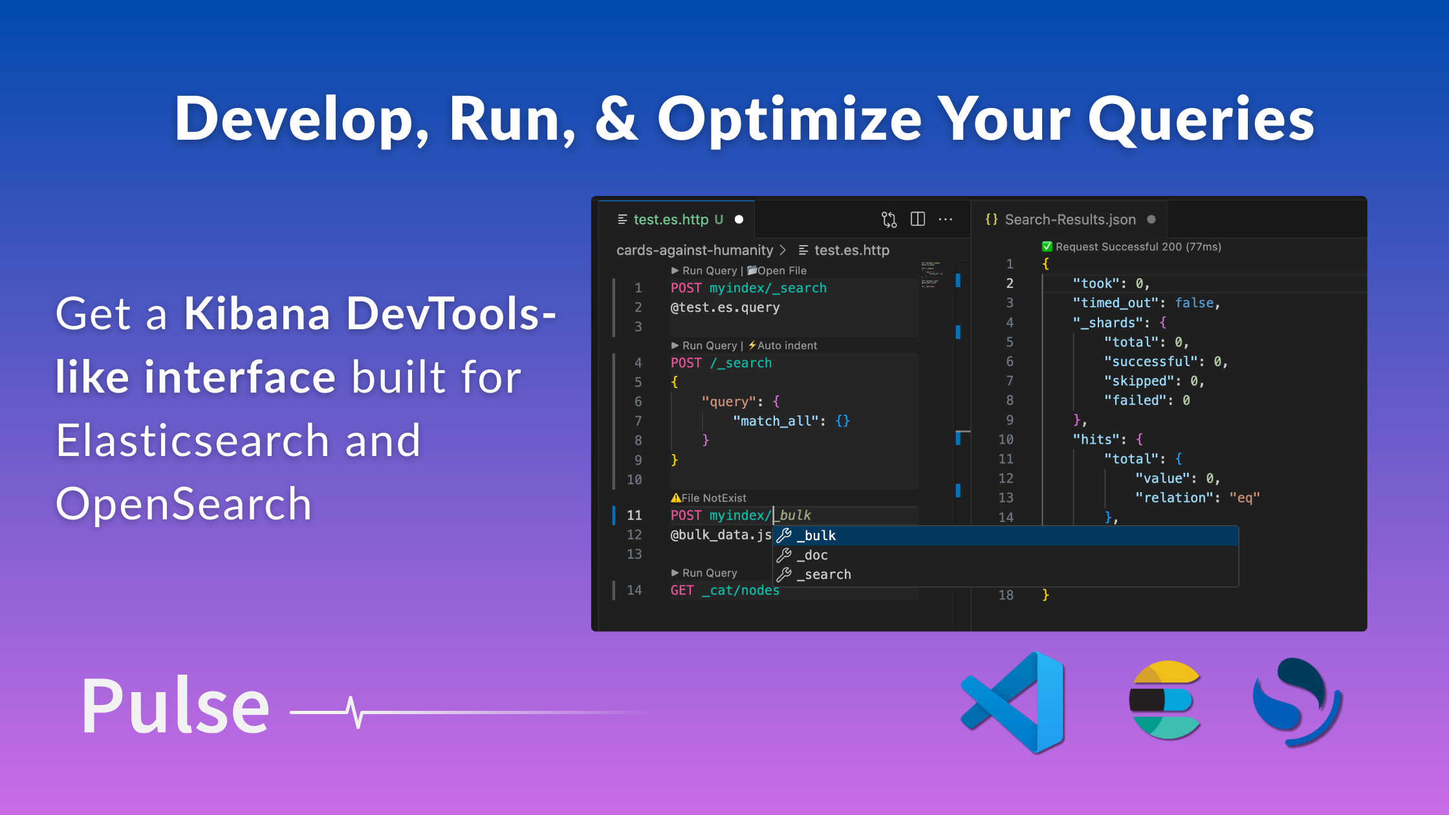Click unsaved dot on test.es.http tab
The height and width of the screenshot is (815, 1449).
(739, 219)
